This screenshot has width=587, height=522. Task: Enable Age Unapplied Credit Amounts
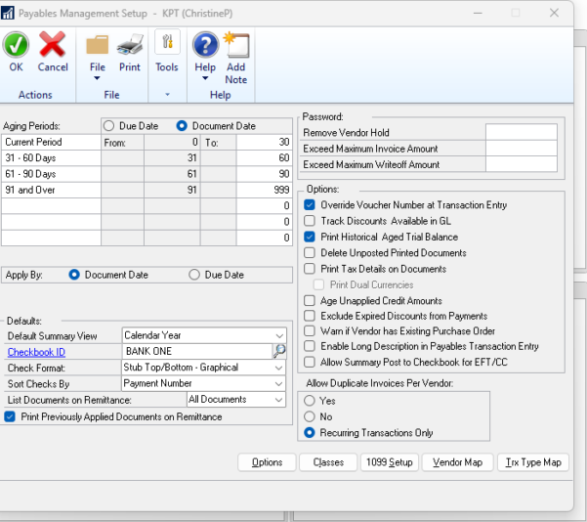tap(310, 300)
